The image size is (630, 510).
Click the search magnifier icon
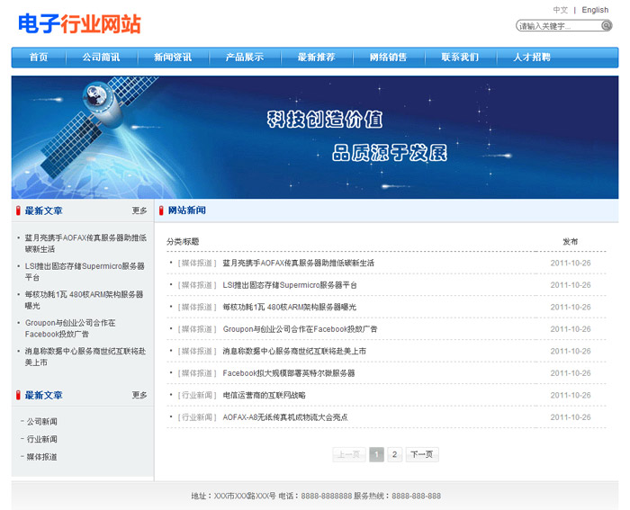607,26
